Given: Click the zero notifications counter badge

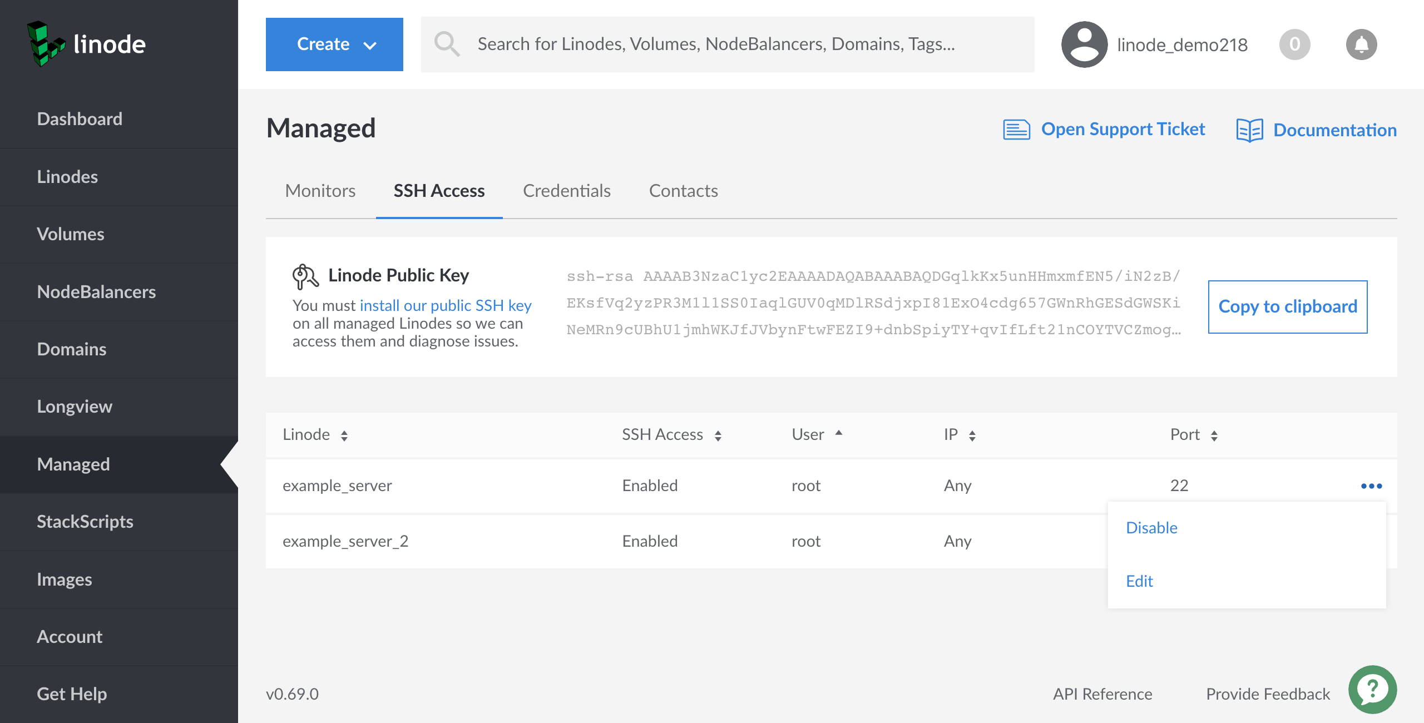Looking at the screenshot, I should coord(1294,44).
